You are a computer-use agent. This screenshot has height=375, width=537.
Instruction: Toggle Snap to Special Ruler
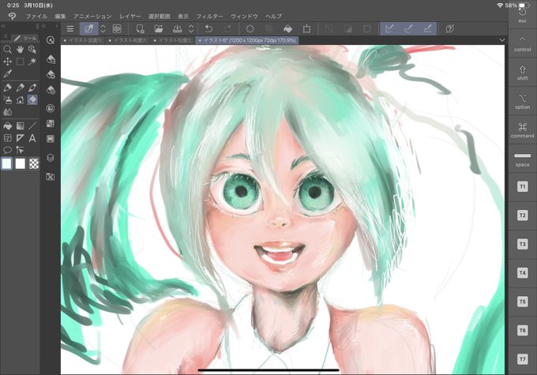(408, 28)
